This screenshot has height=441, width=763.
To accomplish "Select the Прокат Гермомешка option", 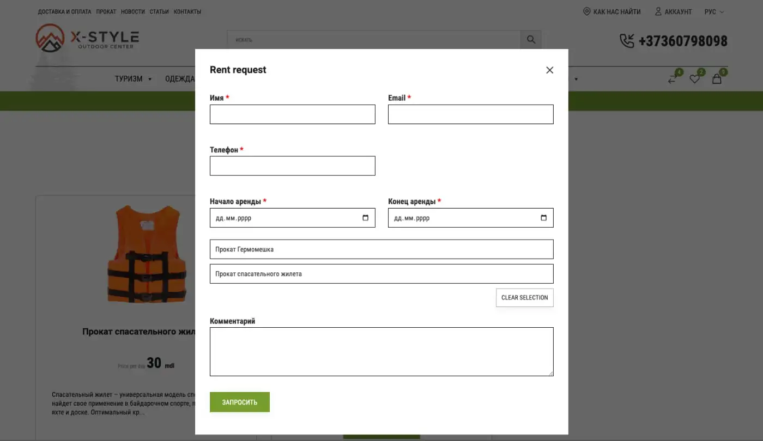I will [381, 249].
